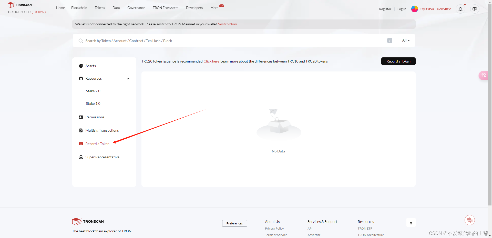Click the Multisig Transactions document icon

pos(81,130)
